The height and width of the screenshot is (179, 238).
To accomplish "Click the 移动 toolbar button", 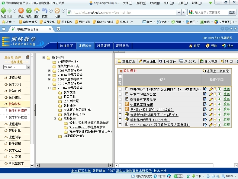I will [227, 61].
